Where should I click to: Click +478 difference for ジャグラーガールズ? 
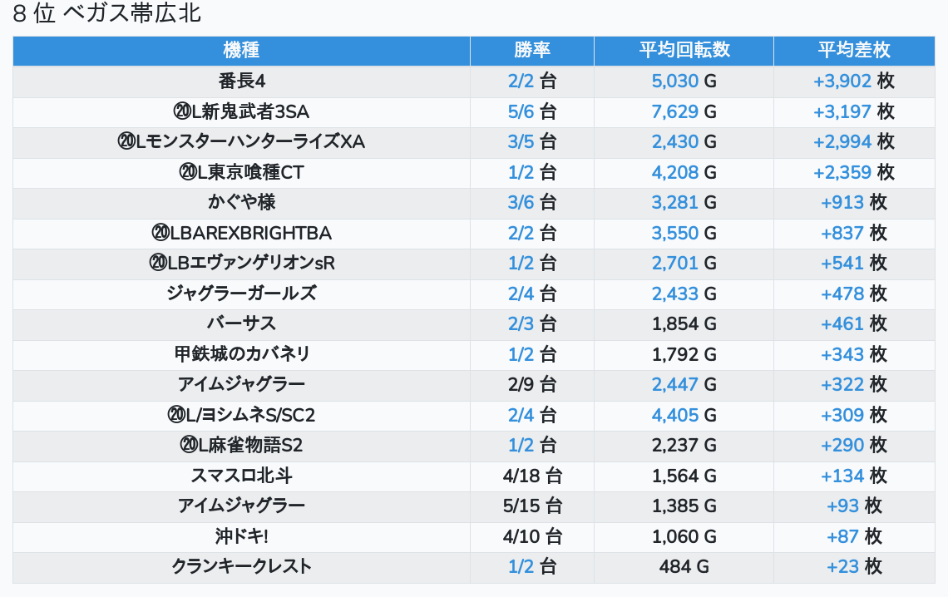pos(842,294)
